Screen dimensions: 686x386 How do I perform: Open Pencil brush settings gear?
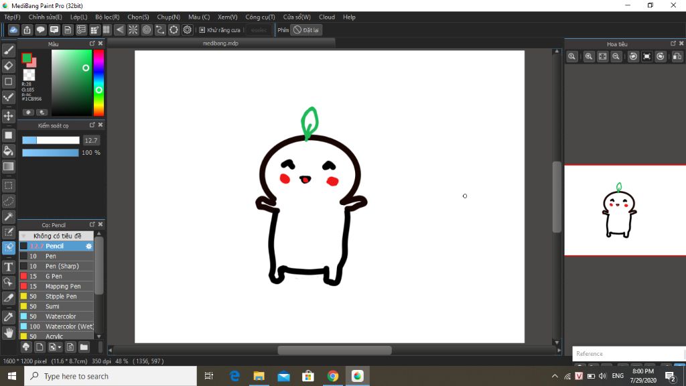(x=89, y=246)
